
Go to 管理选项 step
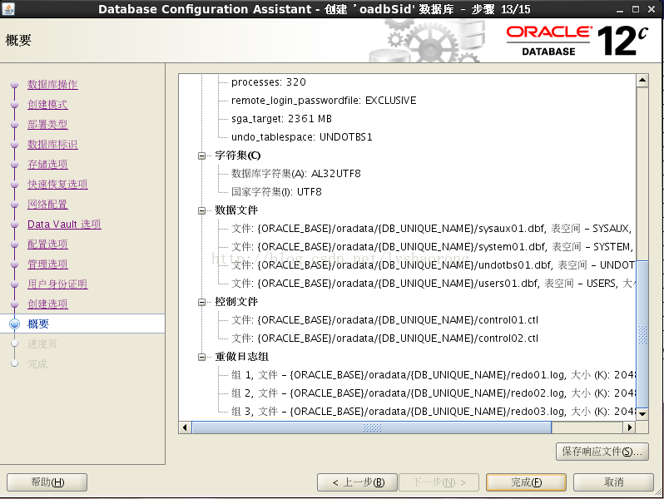pos(47,264)
